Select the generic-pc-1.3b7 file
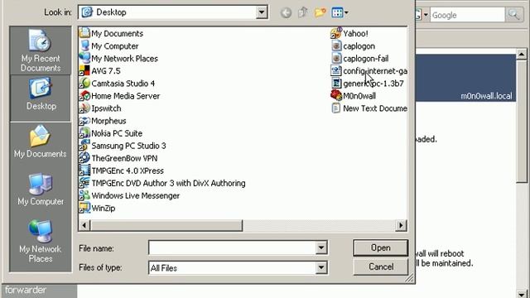The height and width of the screenshot is (298, 530). 368,84
